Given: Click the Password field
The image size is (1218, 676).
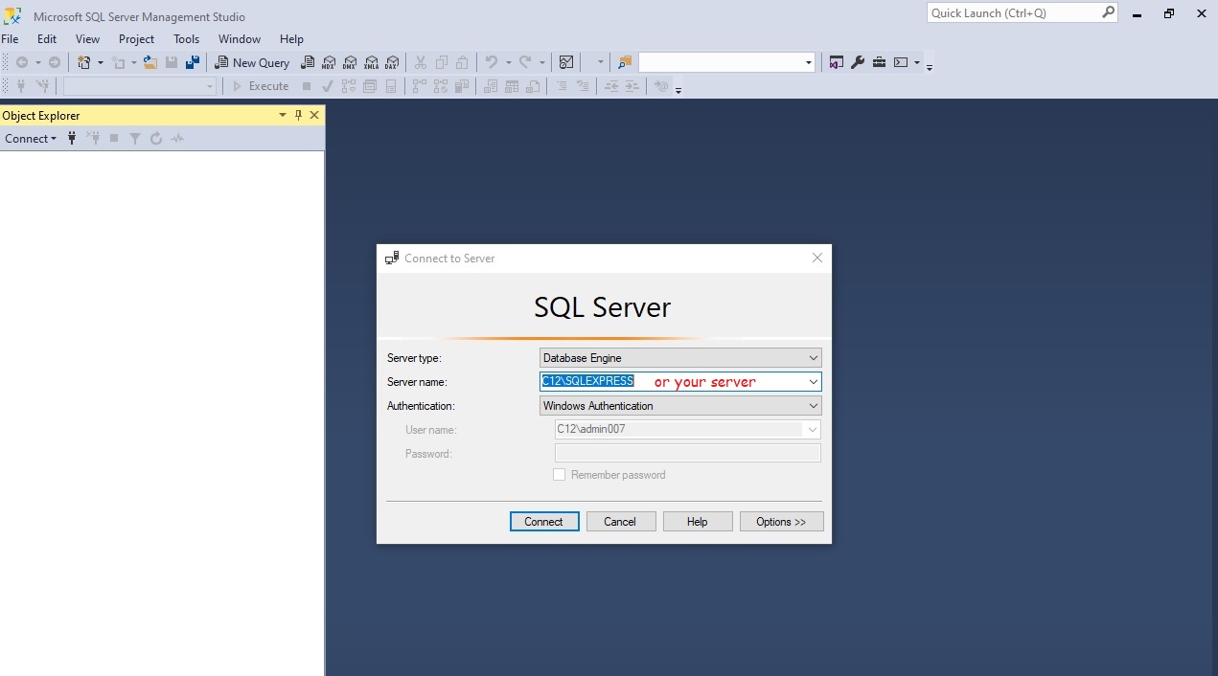Looking at the screenshot, I should tap(688, 454).
